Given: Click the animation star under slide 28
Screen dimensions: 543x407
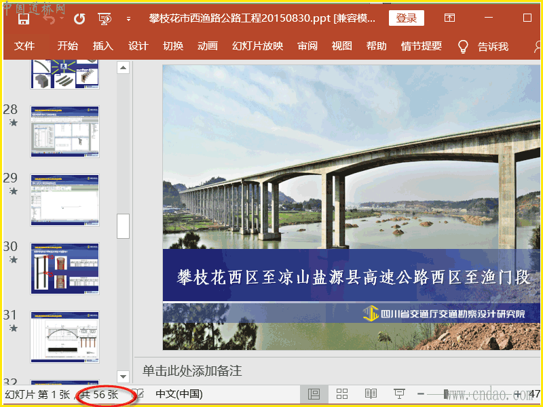Looking at the screenshot, I should 14,123.
